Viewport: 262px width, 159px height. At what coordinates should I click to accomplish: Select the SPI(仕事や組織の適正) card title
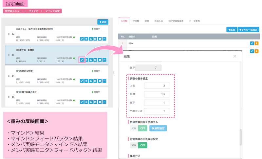[x=27, y=92]
